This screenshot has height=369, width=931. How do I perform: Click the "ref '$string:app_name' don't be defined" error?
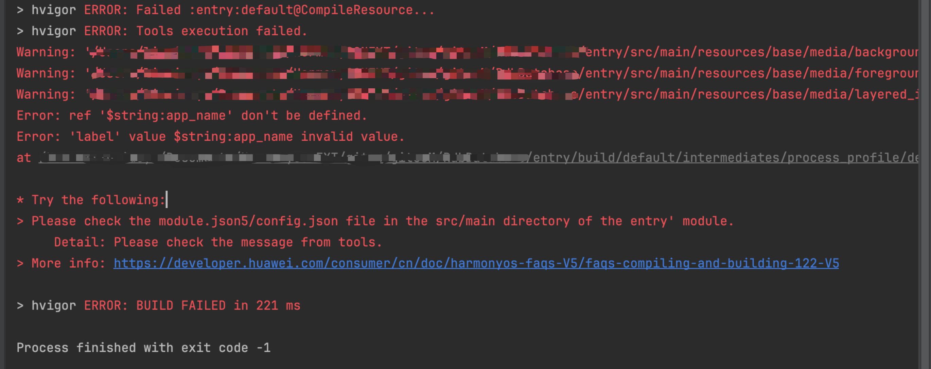tap(192, 115)
